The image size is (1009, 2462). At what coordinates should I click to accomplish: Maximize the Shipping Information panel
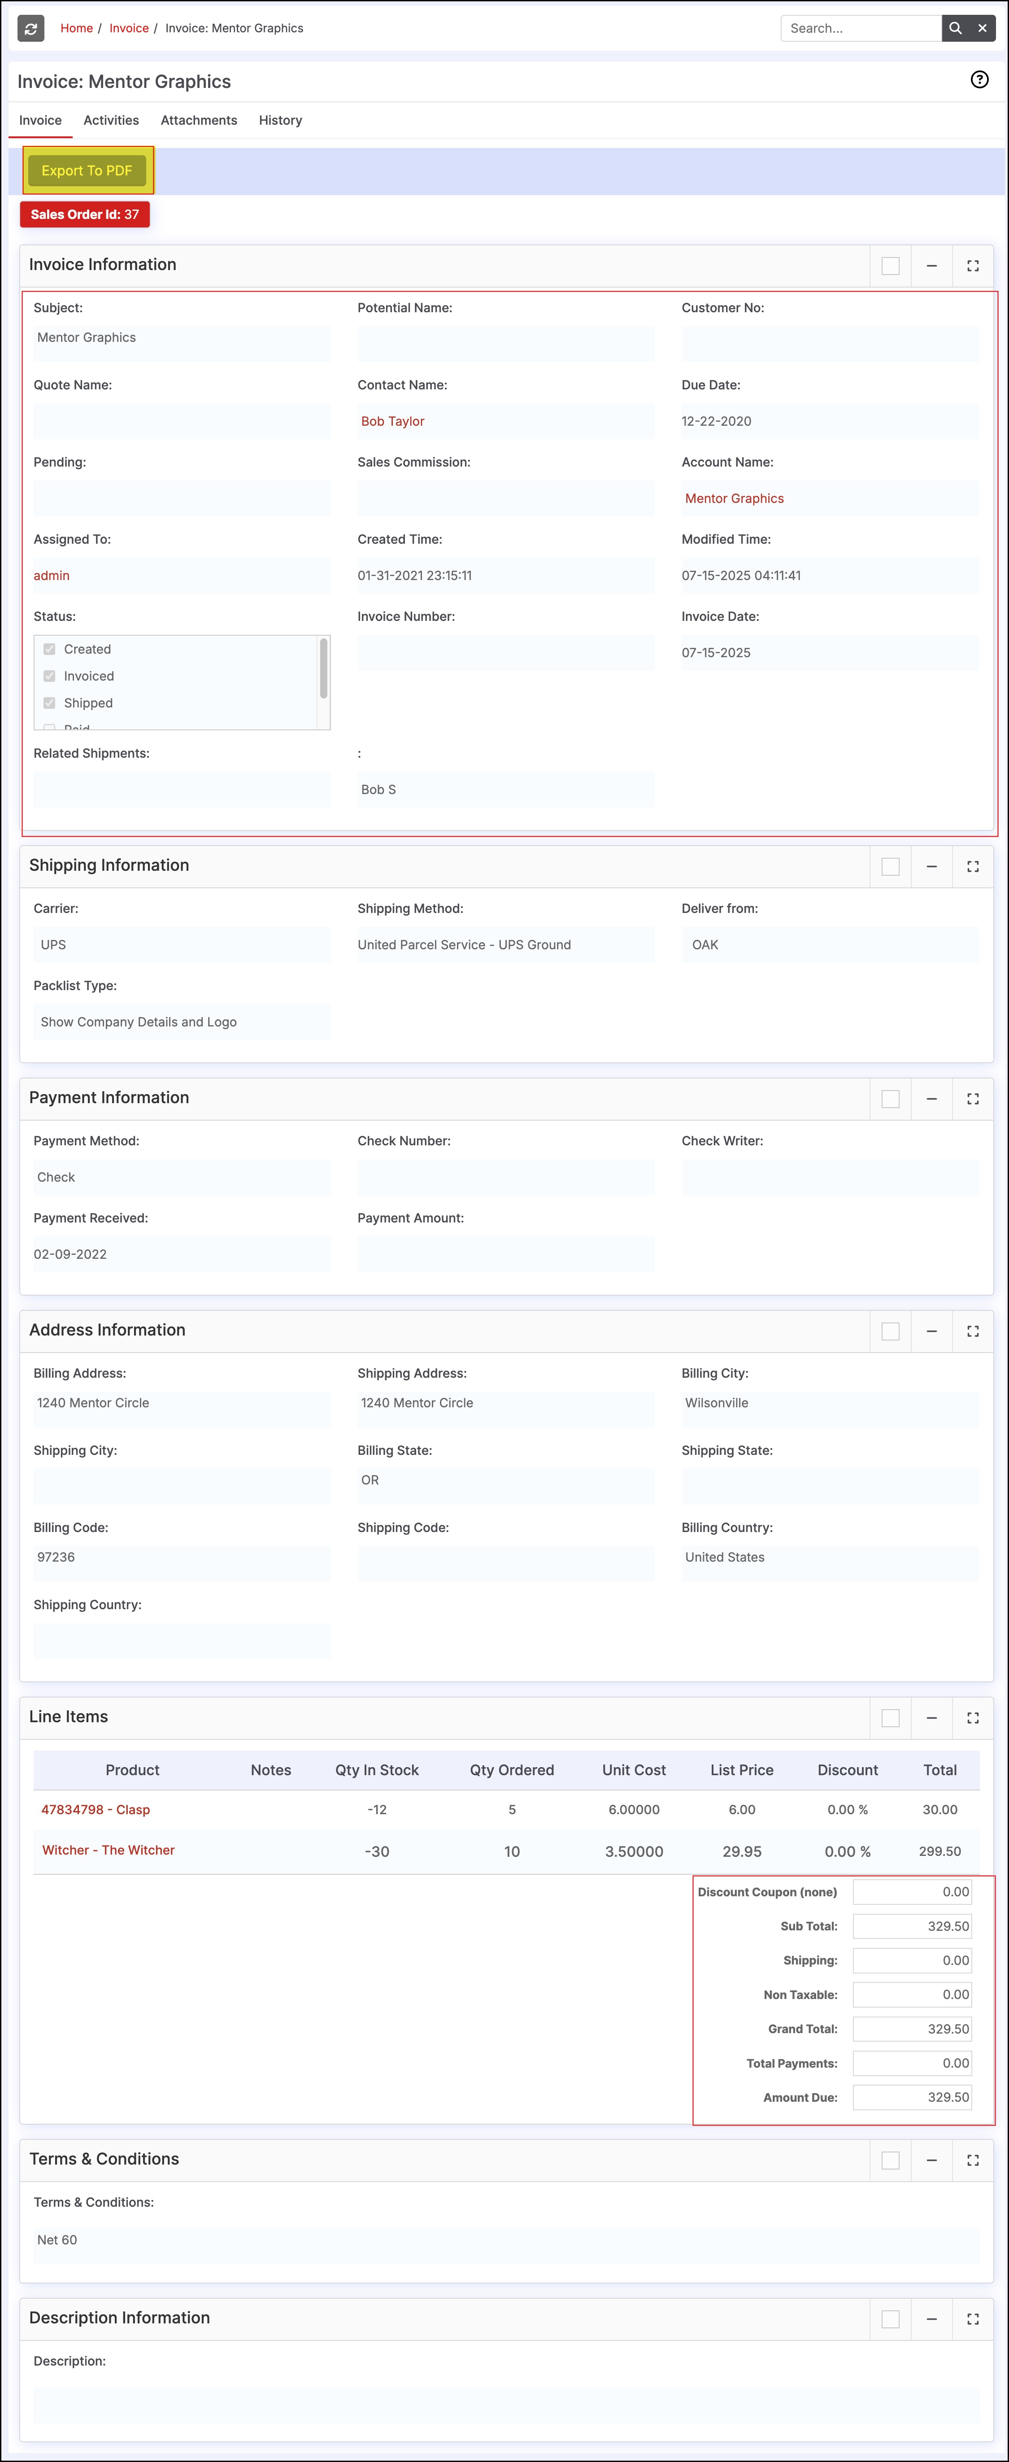(973, 867)
